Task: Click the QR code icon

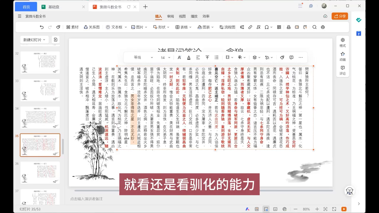Action: pyautogui.click(x=279, y=27)
